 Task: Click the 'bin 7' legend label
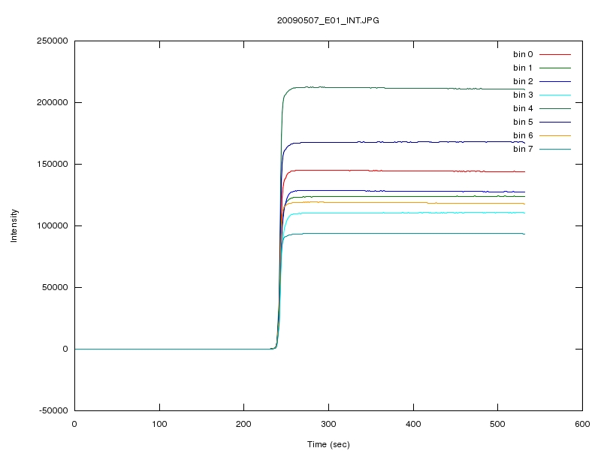pyautogui.click(x=523, y=149)
